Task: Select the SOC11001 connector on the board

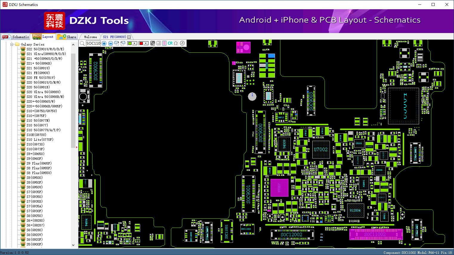Action: click(x=226, y=232)
